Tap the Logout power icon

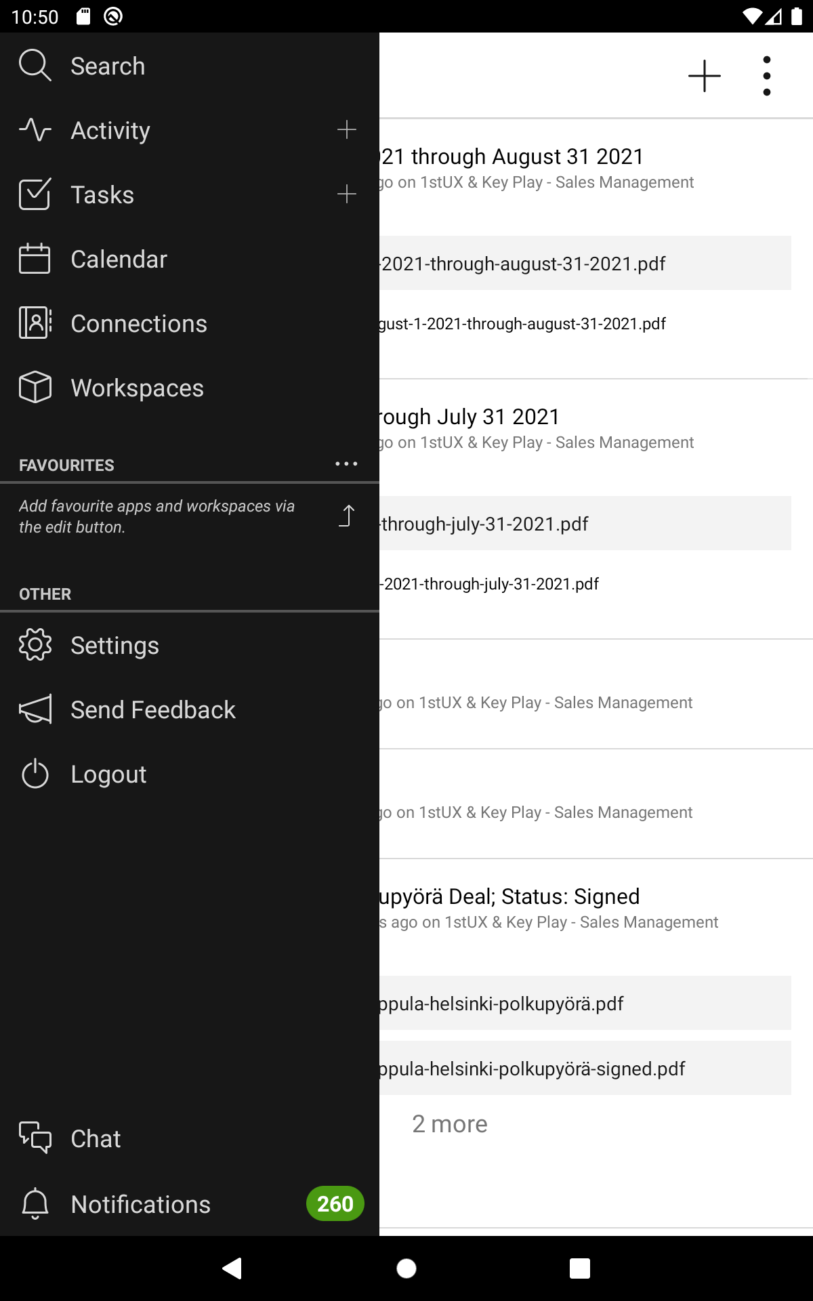coord(35,774)
